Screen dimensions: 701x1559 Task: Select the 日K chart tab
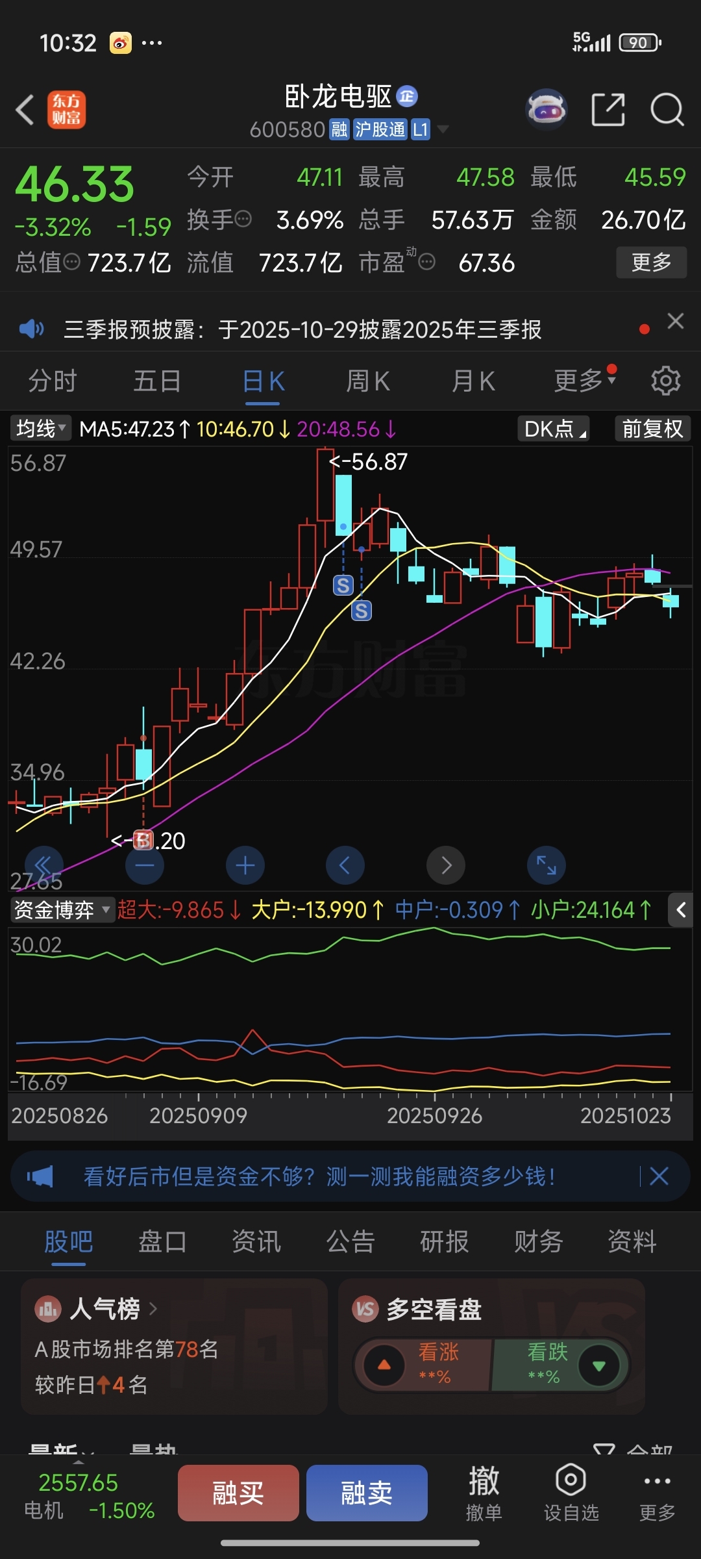263,381
